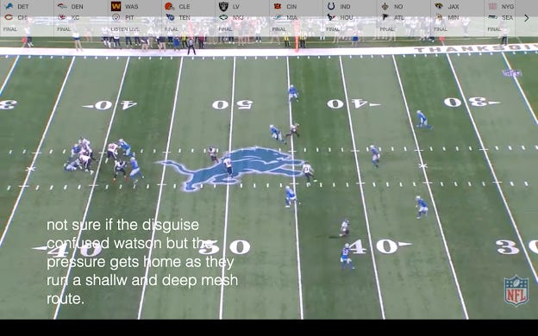Click the New Orleans Saints logo

pos(385,6)
